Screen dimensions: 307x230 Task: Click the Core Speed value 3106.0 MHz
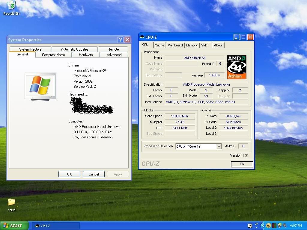180,116
